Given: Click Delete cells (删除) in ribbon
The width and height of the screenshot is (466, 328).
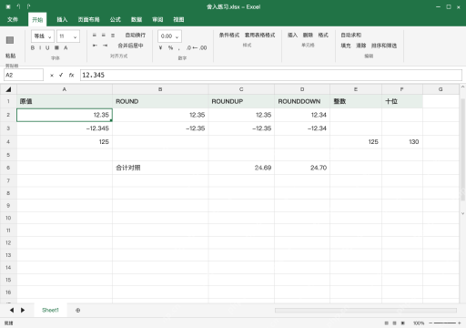Looking at the screenshot, I should pos(308,36).
